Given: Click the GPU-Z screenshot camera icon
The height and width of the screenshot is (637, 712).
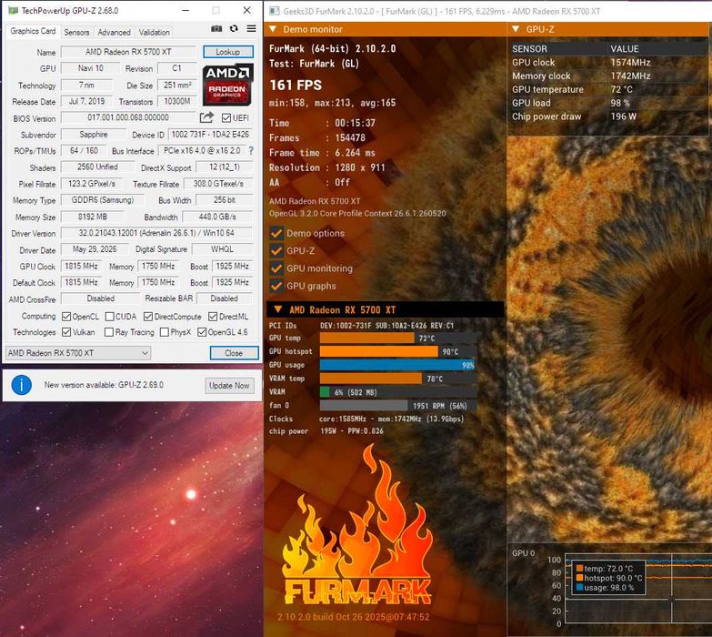Looking at the screenshot, I should click(x=216, y=28).
